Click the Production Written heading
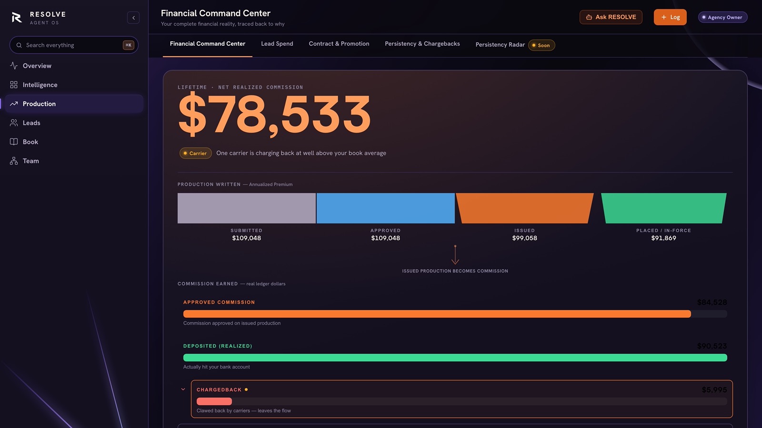Viewport: 762px width, 428px height. pyautogui.click(x=209, y=185)
